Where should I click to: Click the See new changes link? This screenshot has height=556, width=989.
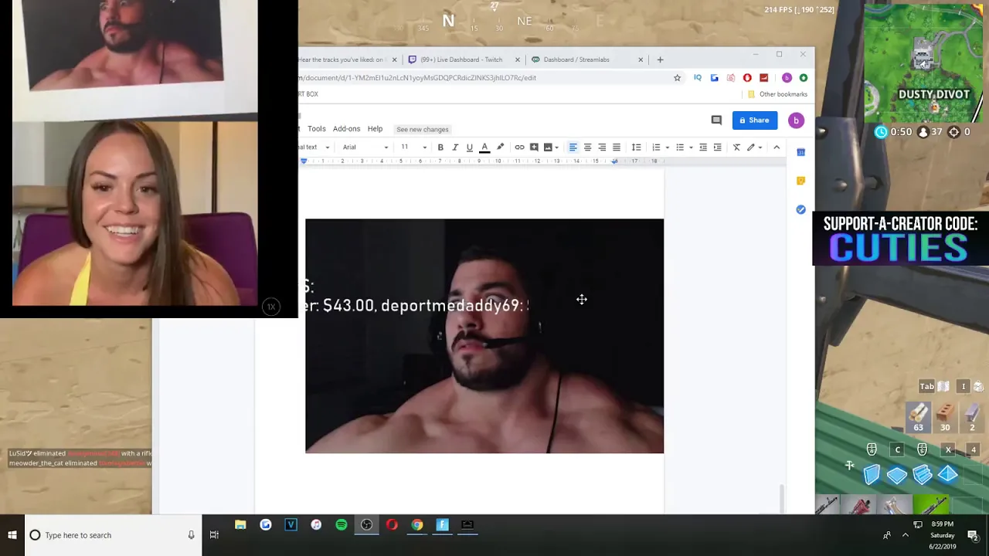[423, 130]
